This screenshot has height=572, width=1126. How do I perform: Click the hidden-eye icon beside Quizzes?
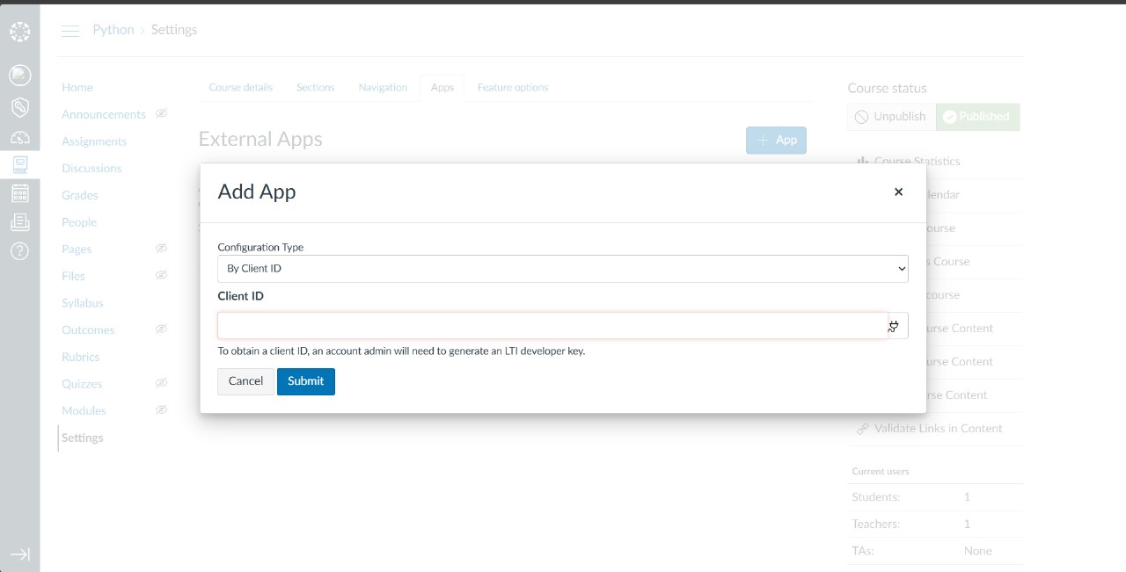[x=161, y=383]
